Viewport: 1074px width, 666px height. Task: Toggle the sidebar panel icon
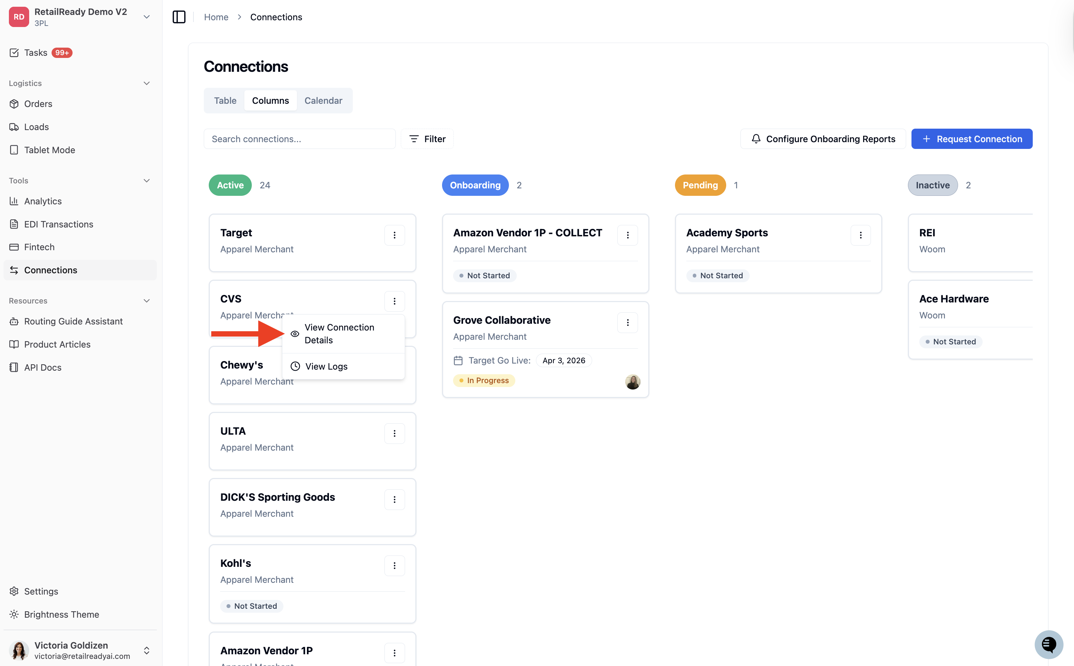pos(179,17)
